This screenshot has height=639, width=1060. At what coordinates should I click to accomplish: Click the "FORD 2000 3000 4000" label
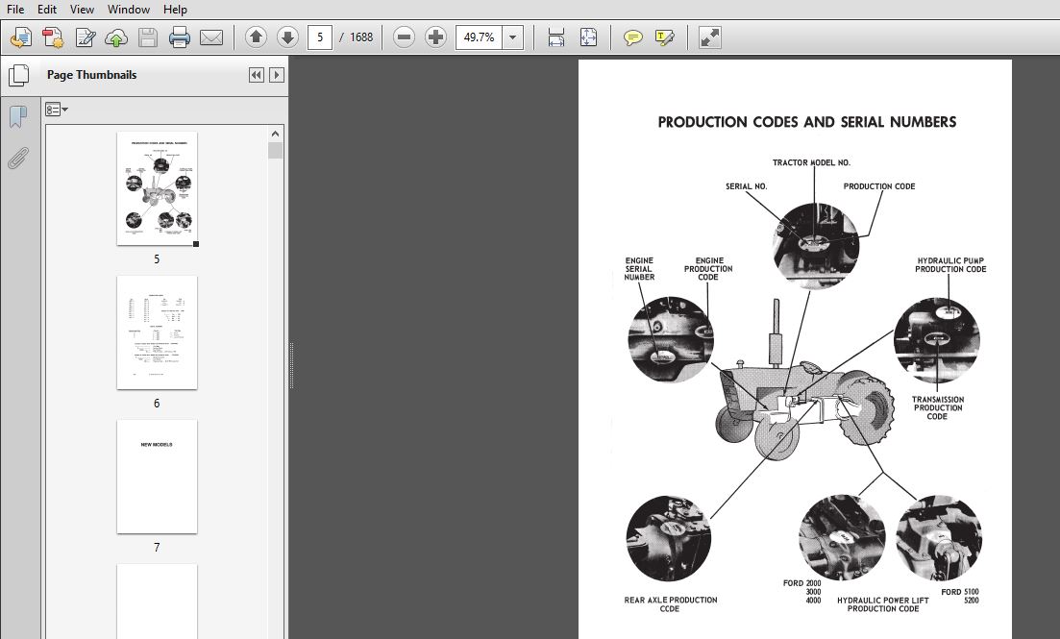[x=802, y=592]
